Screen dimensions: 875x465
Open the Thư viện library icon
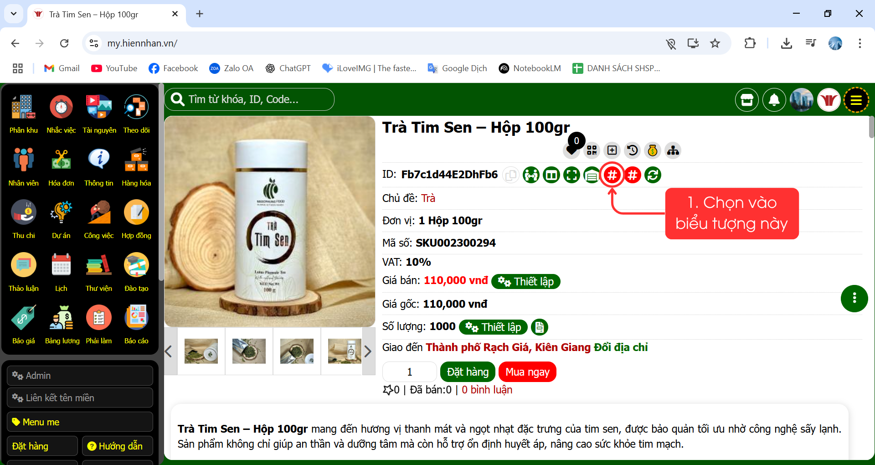coord(99,265)
